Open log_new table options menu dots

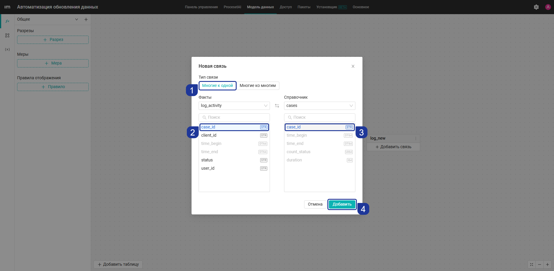(416, 138)
